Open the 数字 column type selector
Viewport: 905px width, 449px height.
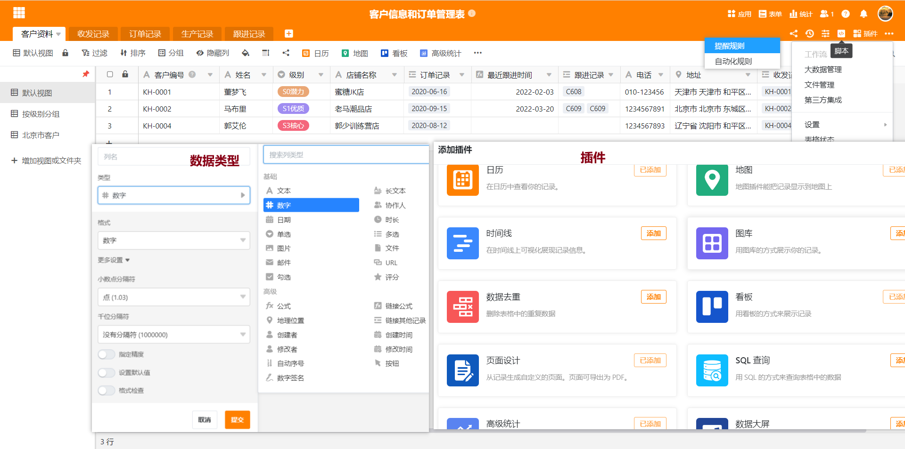(x=174, y=195)
